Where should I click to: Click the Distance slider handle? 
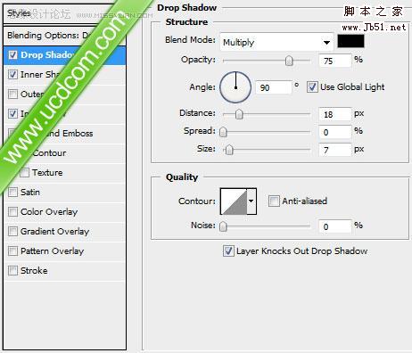pyautogui.click(x=239, y=114)
